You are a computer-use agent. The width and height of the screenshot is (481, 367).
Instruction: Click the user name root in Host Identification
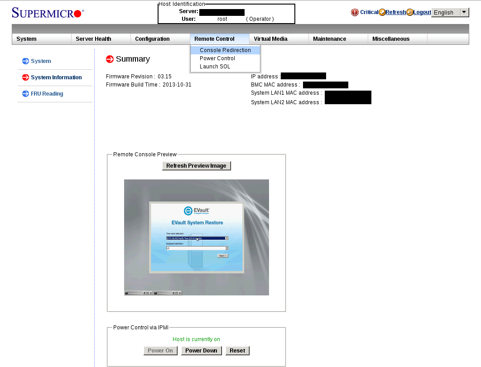pyautogui.click(x=222, y=19)
